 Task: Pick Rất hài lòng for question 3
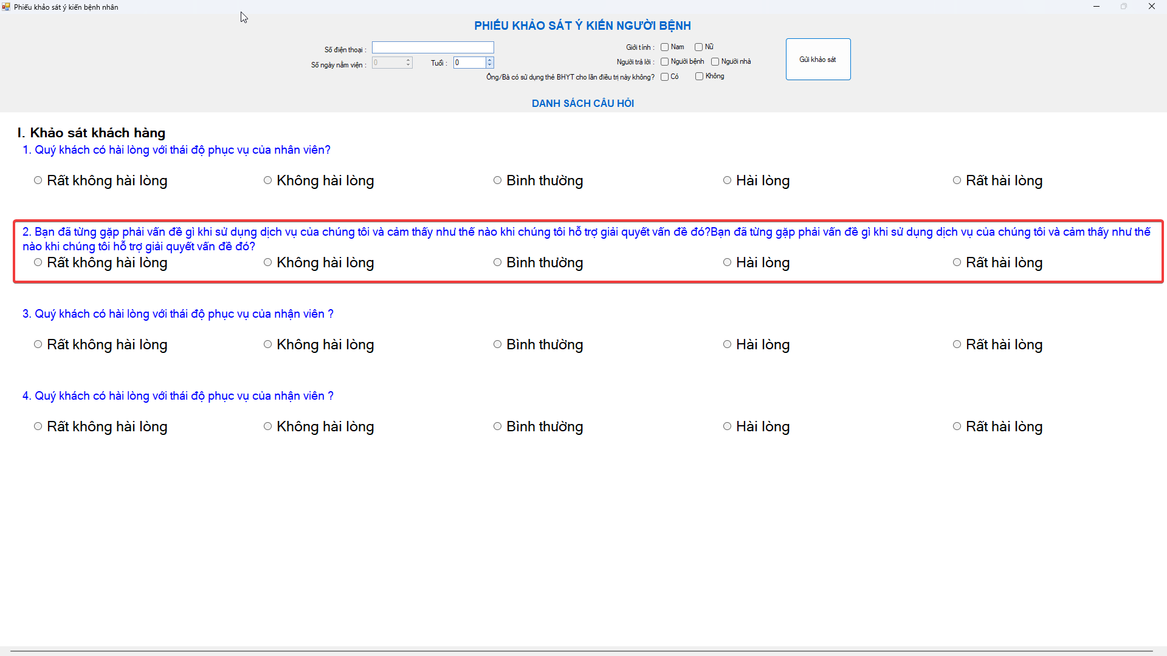[x=957, y=344]
